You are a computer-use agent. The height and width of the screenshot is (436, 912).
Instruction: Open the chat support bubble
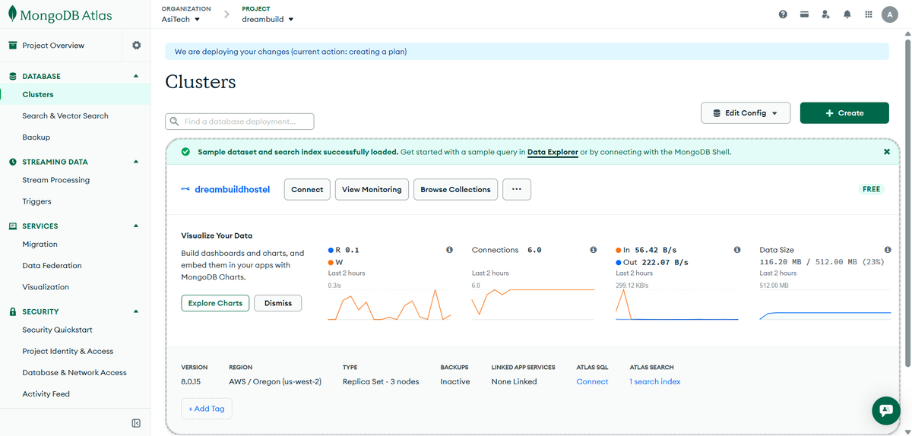885,409
